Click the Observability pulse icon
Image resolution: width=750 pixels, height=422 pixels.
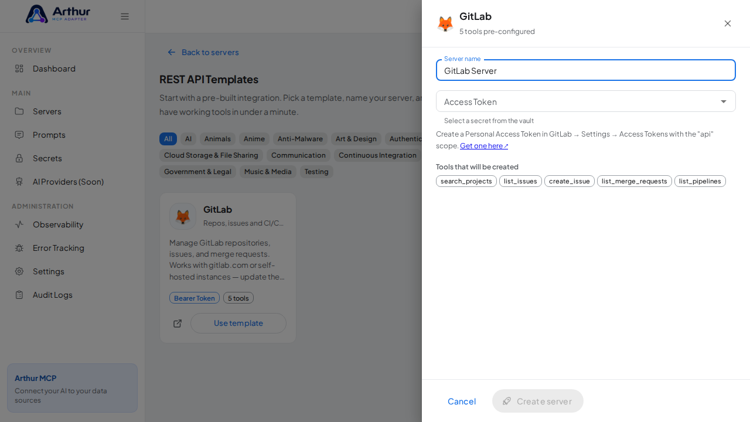pos(19,224)
